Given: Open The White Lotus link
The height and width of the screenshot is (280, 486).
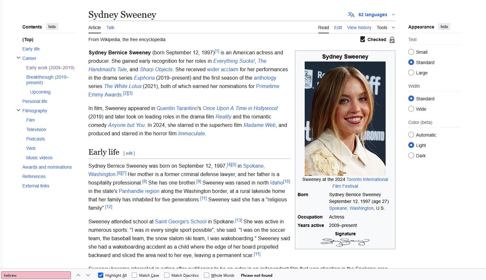Looking at the screenshot, I should tap(123, 86).
